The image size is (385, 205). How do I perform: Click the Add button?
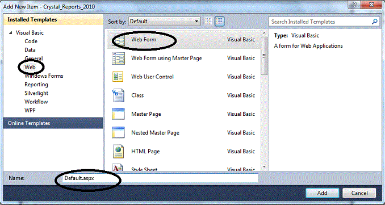pyautogui.click(x=323, y=193)
